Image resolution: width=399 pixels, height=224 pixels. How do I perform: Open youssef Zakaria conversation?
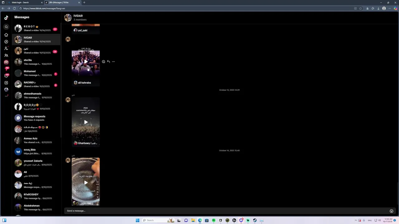coord(36,163)
